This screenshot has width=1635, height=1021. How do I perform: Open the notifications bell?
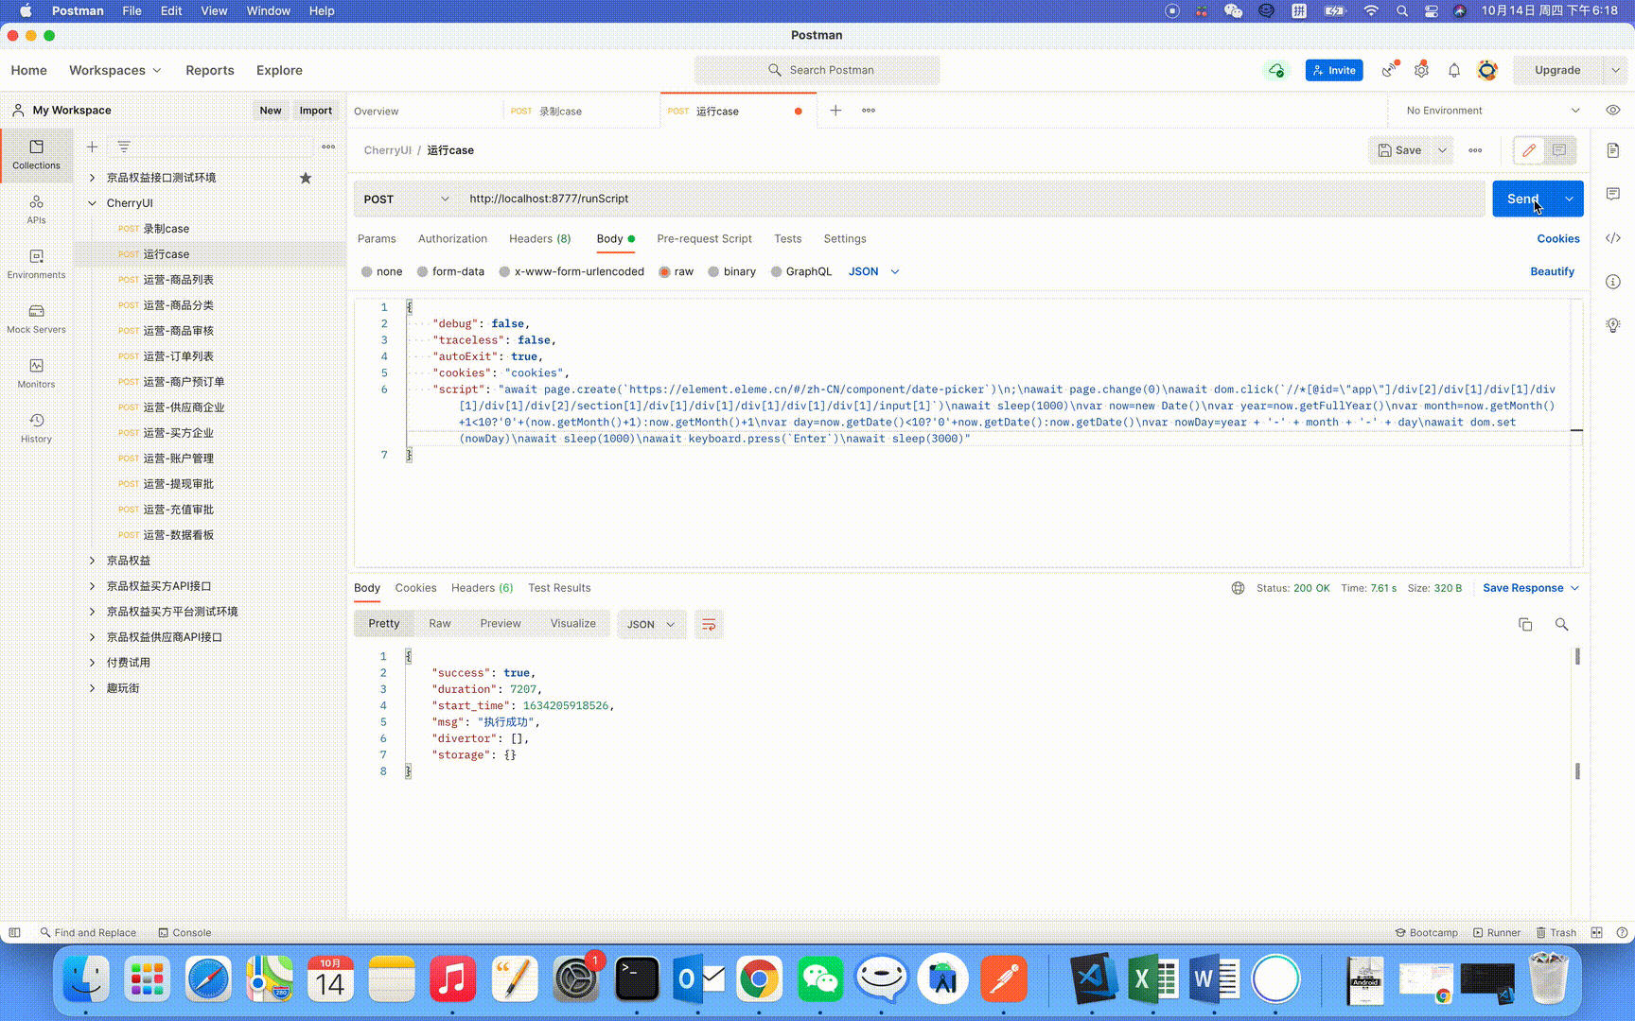click(1454, 70)
